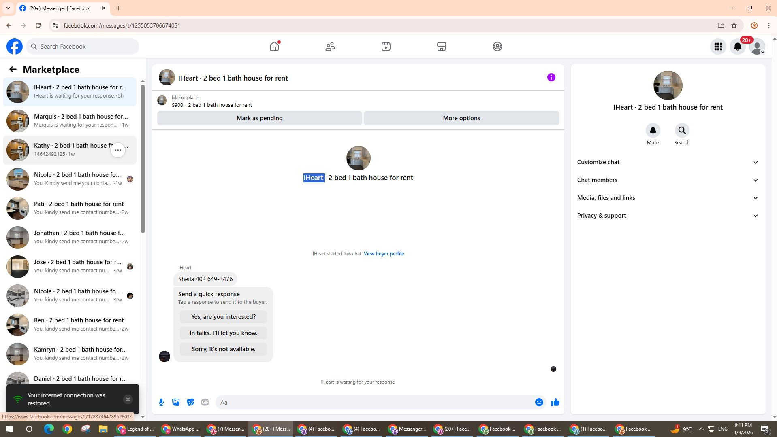Open the $900 listing thumbnail under Marketplace
777x437 pixels.
[162, 100]
